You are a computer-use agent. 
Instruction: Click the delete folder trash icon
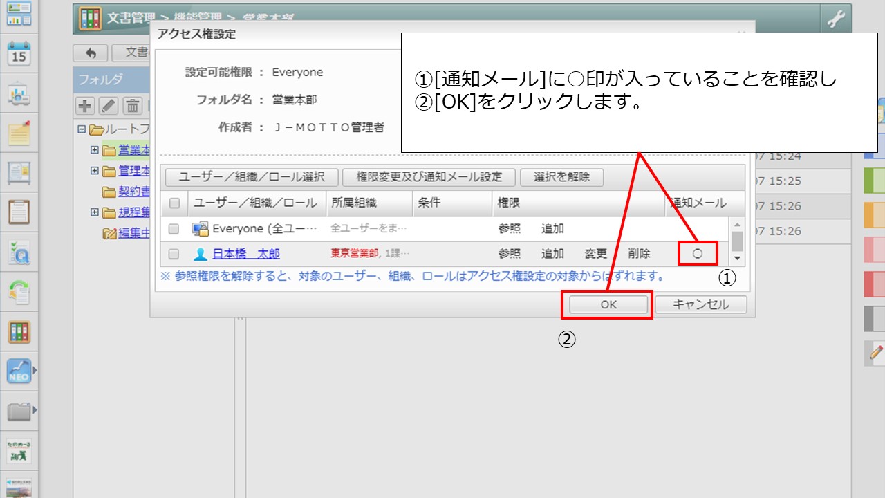(132, 106)
